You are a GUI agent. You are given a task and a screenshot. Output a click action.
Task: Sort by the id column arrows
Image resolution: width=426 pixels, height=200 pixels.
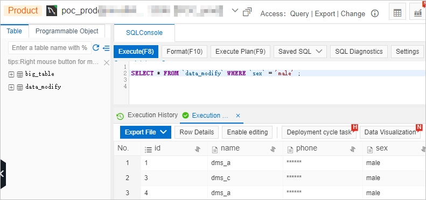tap(198, 149)
